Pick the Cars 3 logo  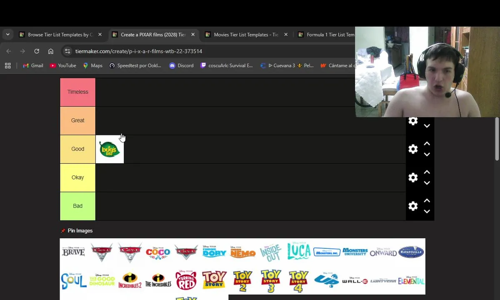[130, 252]
